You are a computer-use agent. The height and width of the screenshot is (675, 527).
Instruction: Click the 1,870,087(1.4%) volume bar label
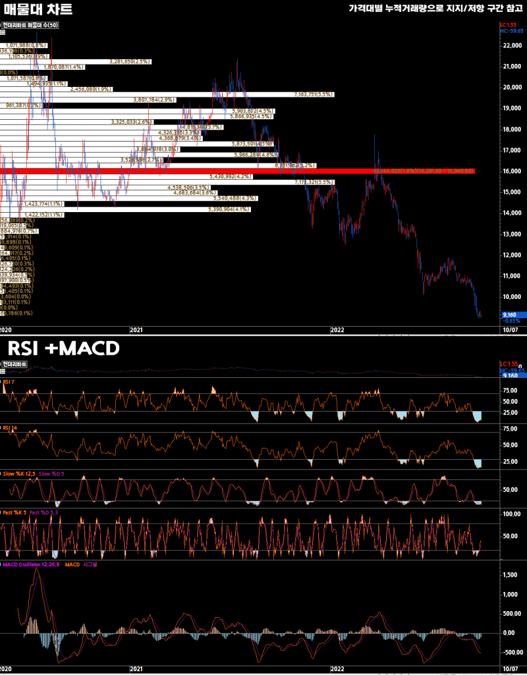tap(64, 67)
